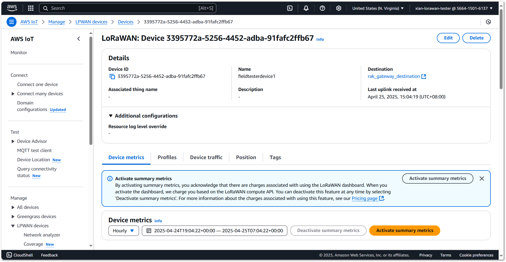
Task: Open the Hourly period dropdown
Action: (123, 231)
